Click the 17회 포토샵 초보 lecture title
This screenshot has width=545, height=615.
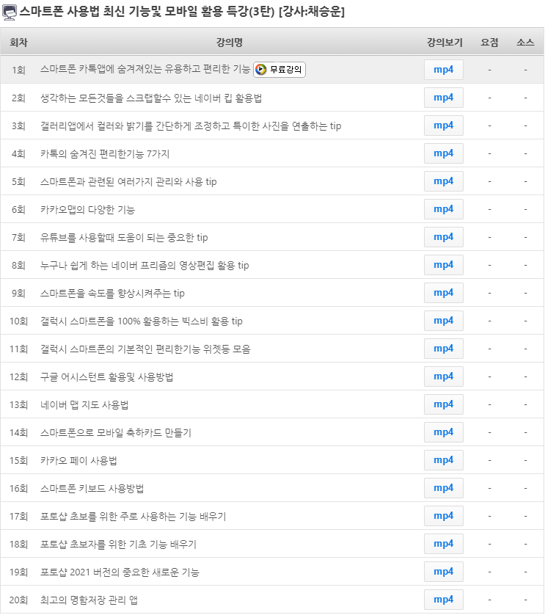133,516
